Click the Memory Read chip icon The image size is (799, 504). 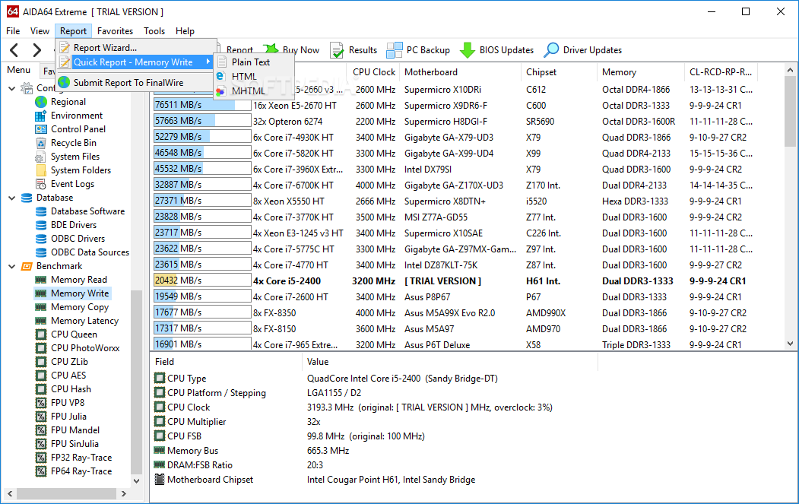pyautogui.click(x=41, y=279)
